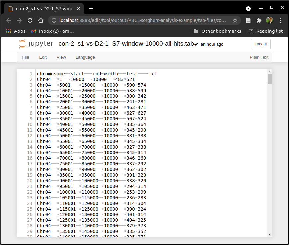The width and height of the screenshot is (289, 245).
Task: Click value 5001 in line 3
Action: tap(65, 85)
